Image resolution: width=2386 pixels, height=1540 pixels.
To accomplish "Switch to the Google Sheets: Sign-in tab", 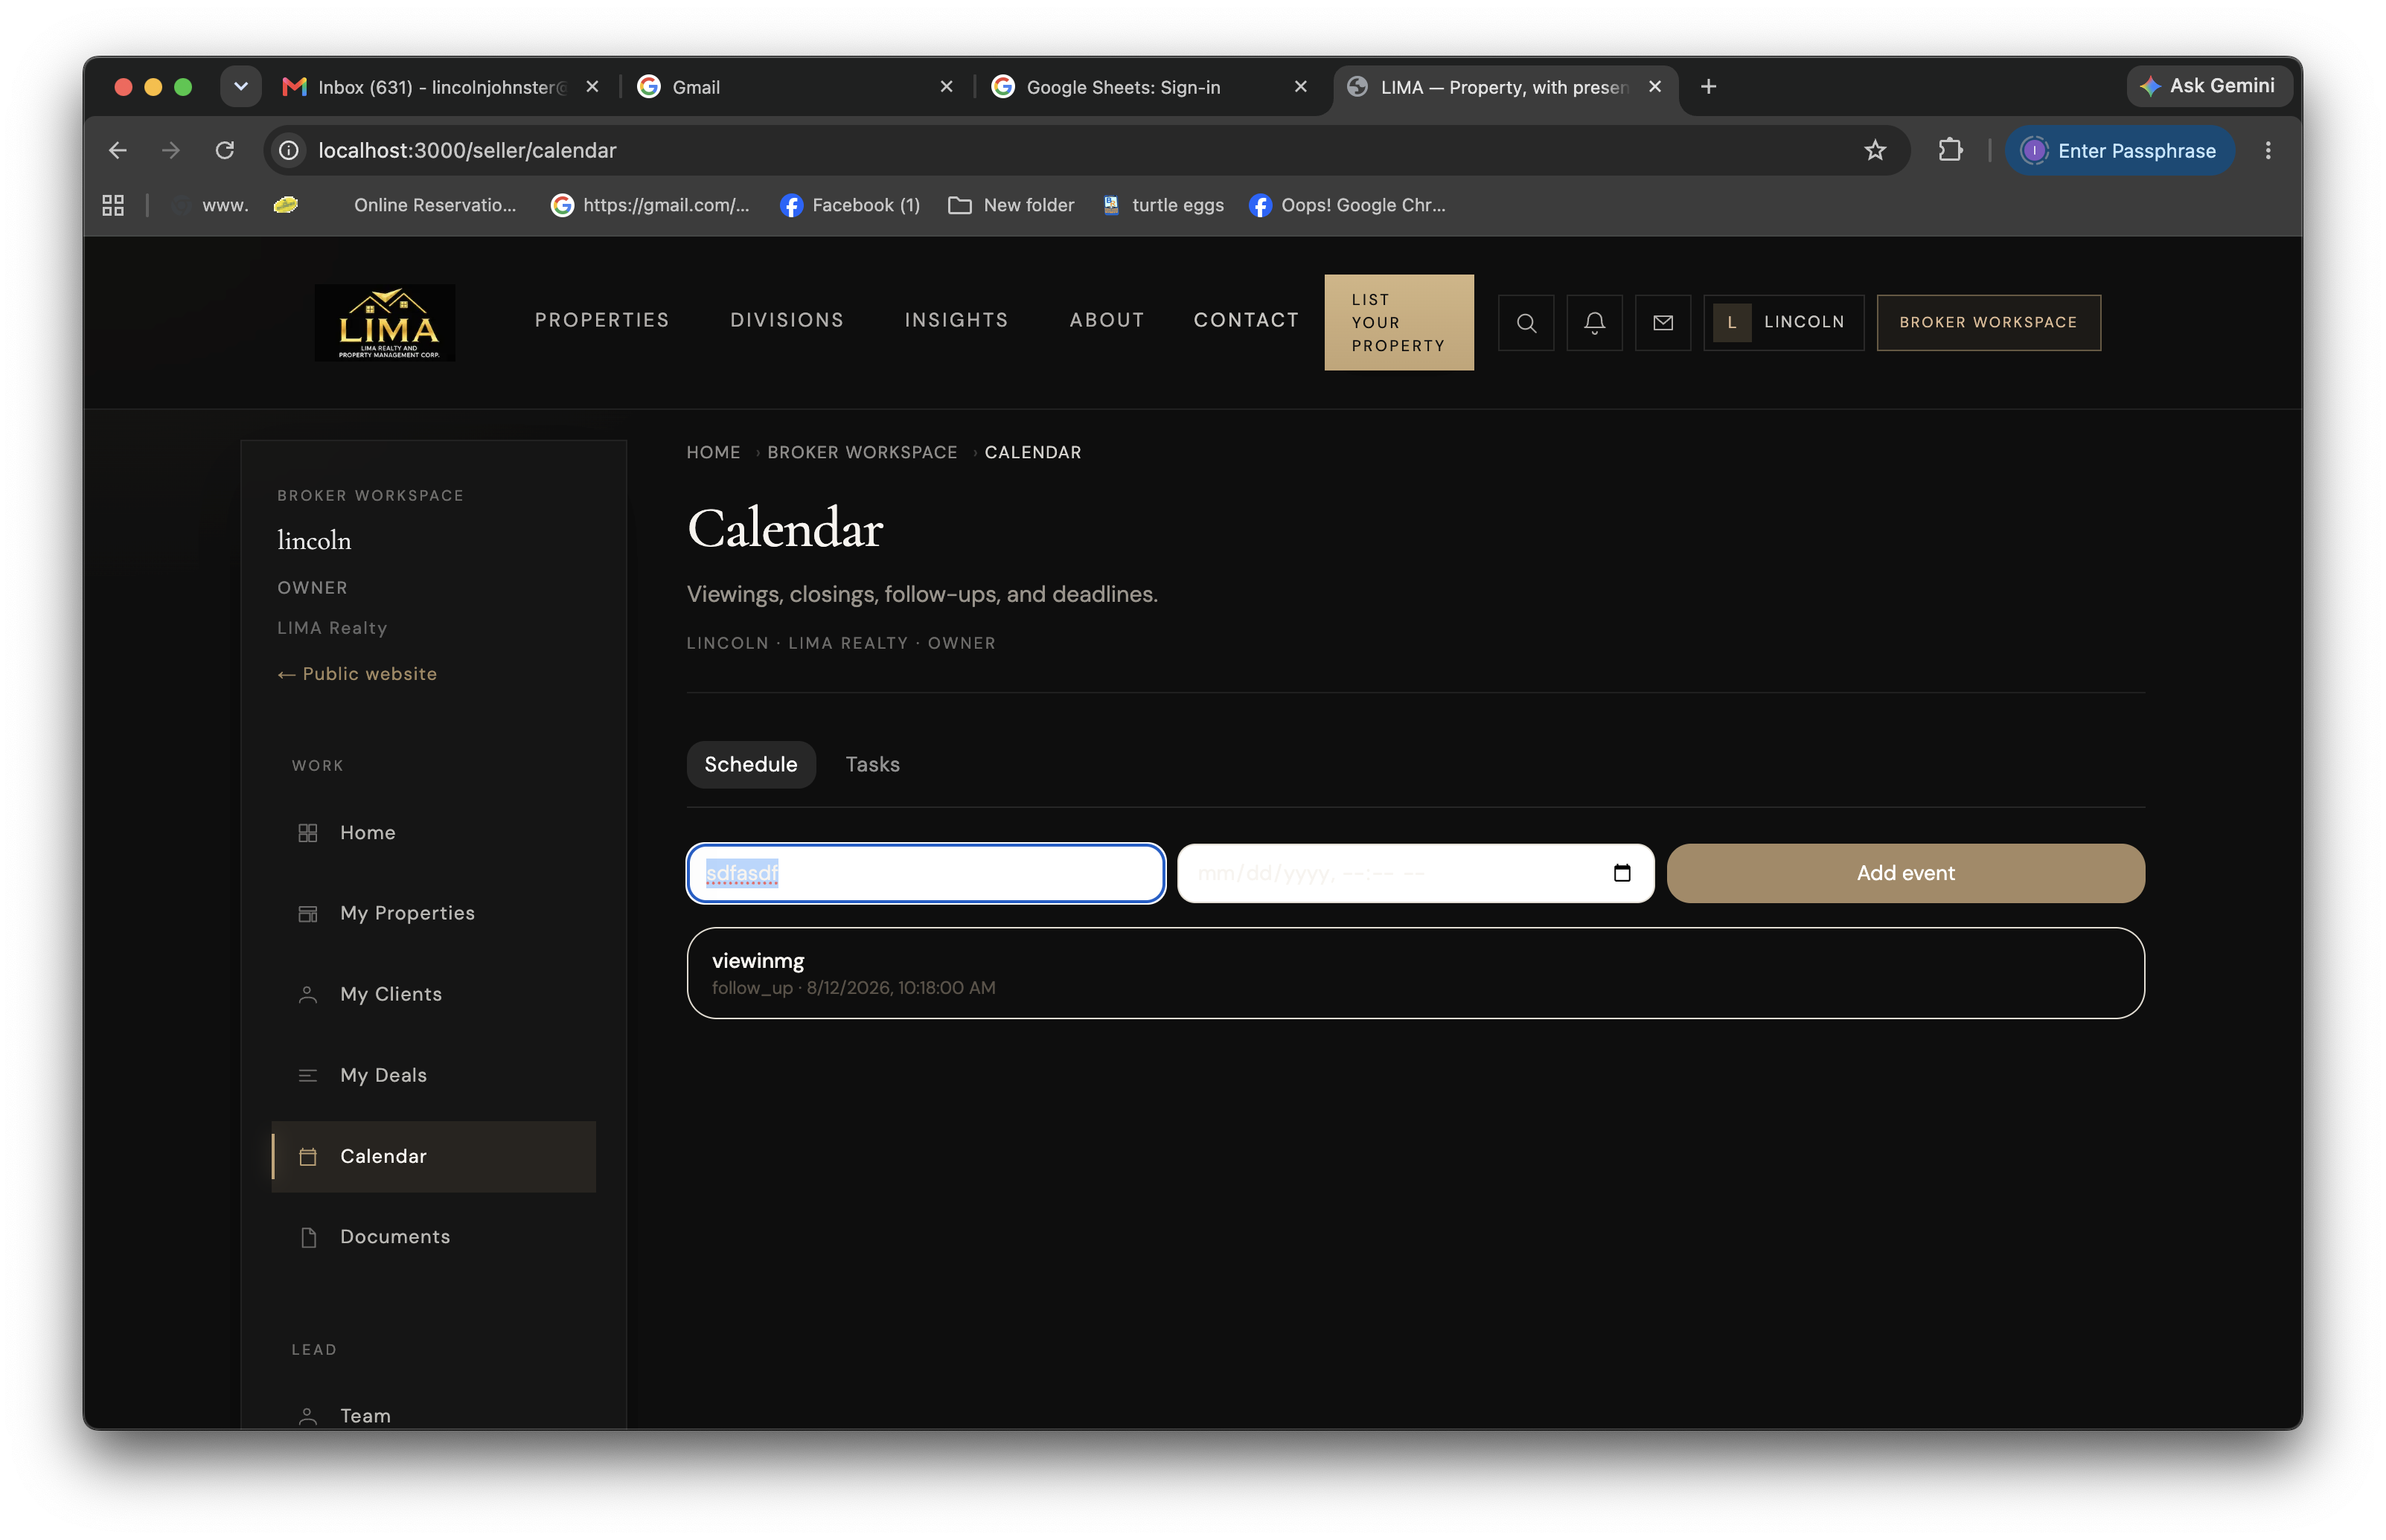I will [x=1151, y=87].
